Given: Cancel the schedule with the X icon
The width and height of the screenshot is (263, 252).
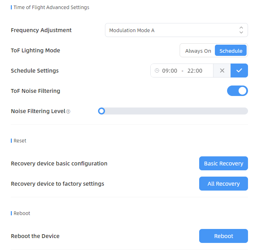Looking at the screenshot, I should [x=222, y=71].
